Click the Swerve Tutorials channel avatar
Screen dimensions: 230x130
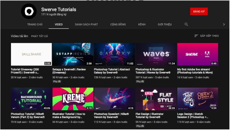[29, 11]
